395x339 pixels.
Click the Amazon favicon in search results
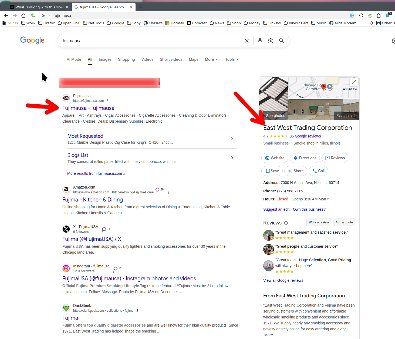point(66,190)
